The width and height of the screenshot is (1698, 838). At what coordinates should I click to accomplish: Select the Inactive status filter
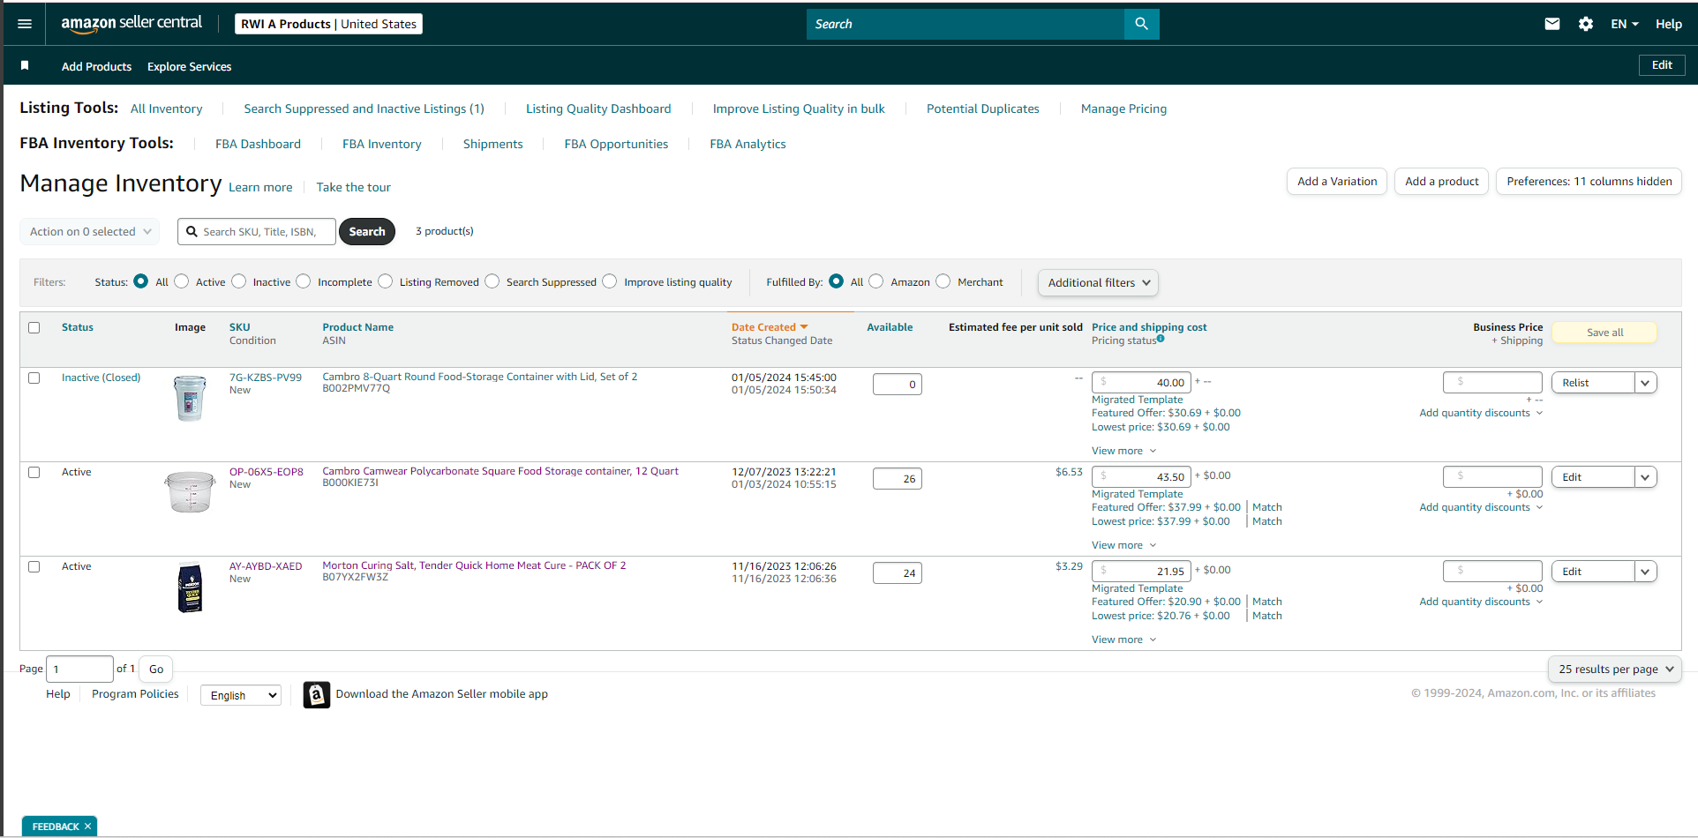239,281
